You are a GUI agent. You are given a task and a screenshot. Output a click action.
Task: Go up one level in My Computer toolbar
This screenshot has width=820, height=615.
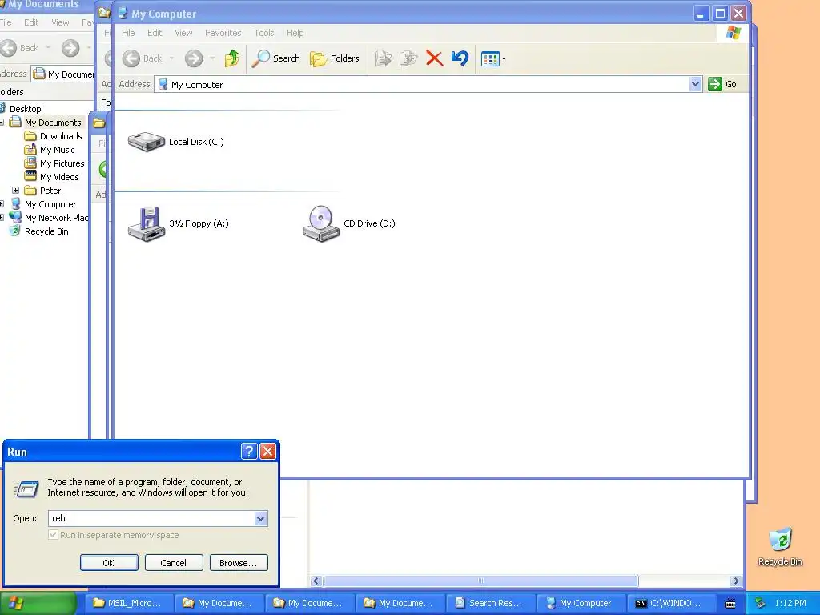[x=232, y=58]
